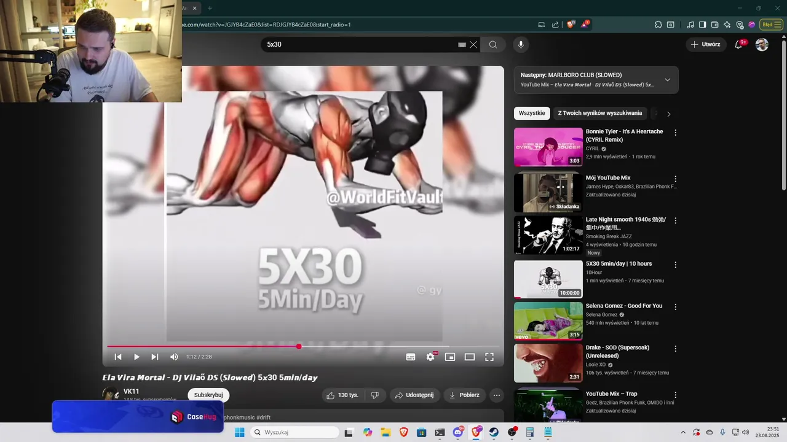Enter fullscreen video mode
The height and width of the screenshot is (442, 787).
click(x=489, y=357)
